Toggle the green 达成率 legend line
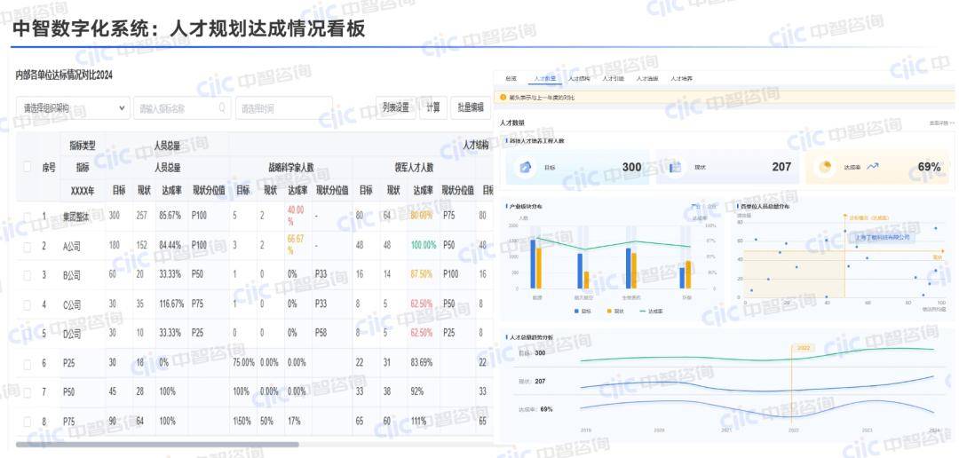Image resolution: width=959 pixels, height=458 pixels. [644, 312]
